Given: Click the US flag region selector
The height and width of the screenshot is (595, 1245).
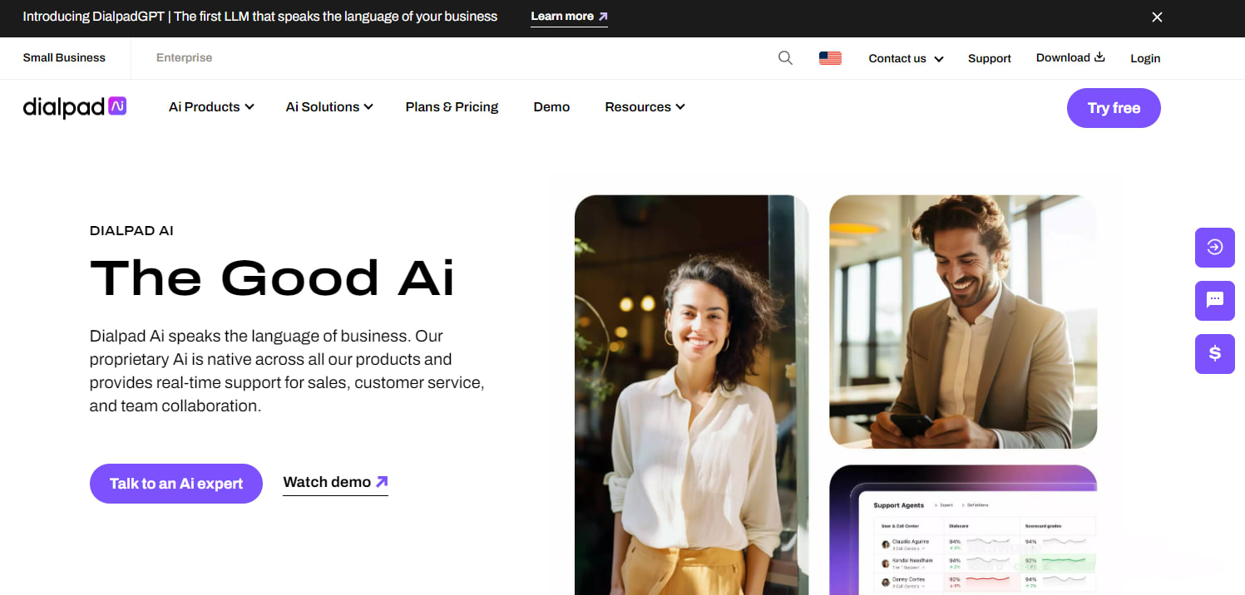Looking at the screenshot, I should coord(830,58).
